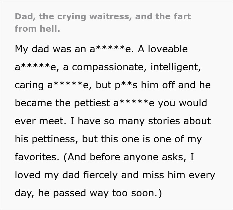Click the word 'pettiness,'
The image size is (233, 210).
pos(55,139)
